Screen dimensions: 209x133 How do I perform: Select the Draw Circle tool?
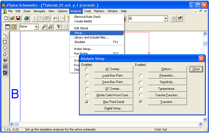click(x=5, y=48)
